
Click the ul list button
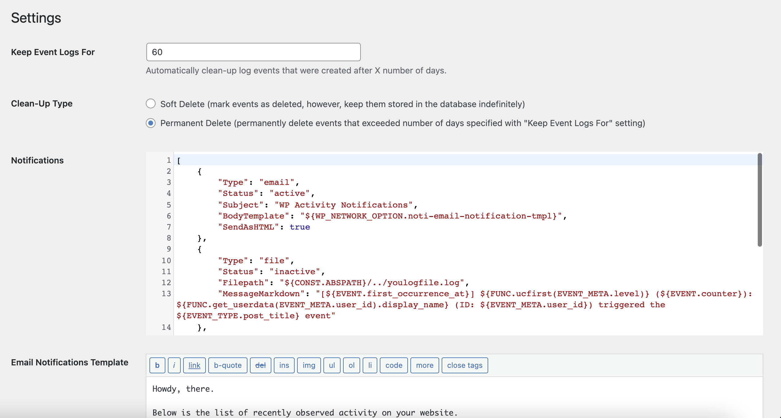(332, 365)
